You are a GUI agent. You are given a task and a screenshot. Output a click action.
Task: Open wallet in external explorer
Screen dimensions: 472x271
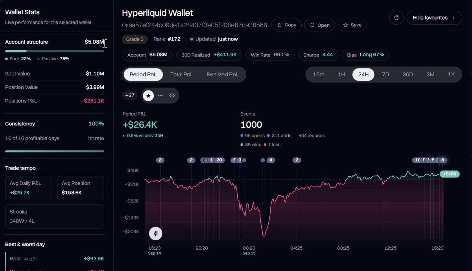[320, 25]
